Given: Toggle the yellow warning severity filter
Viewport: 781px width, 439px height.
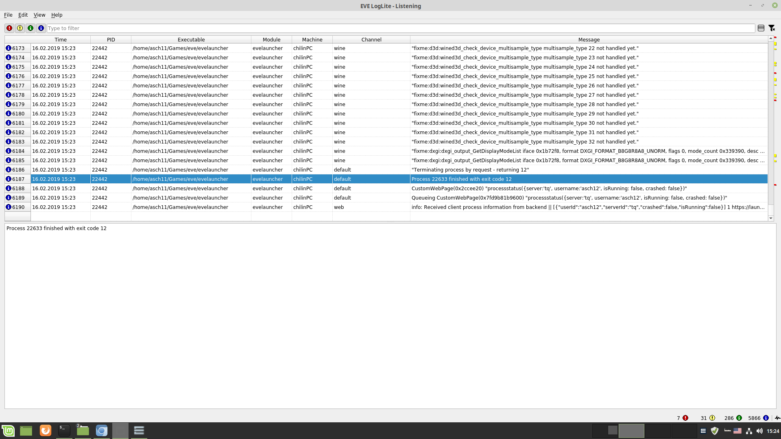Looking at the screenshot, I should (x=20, y=28).
